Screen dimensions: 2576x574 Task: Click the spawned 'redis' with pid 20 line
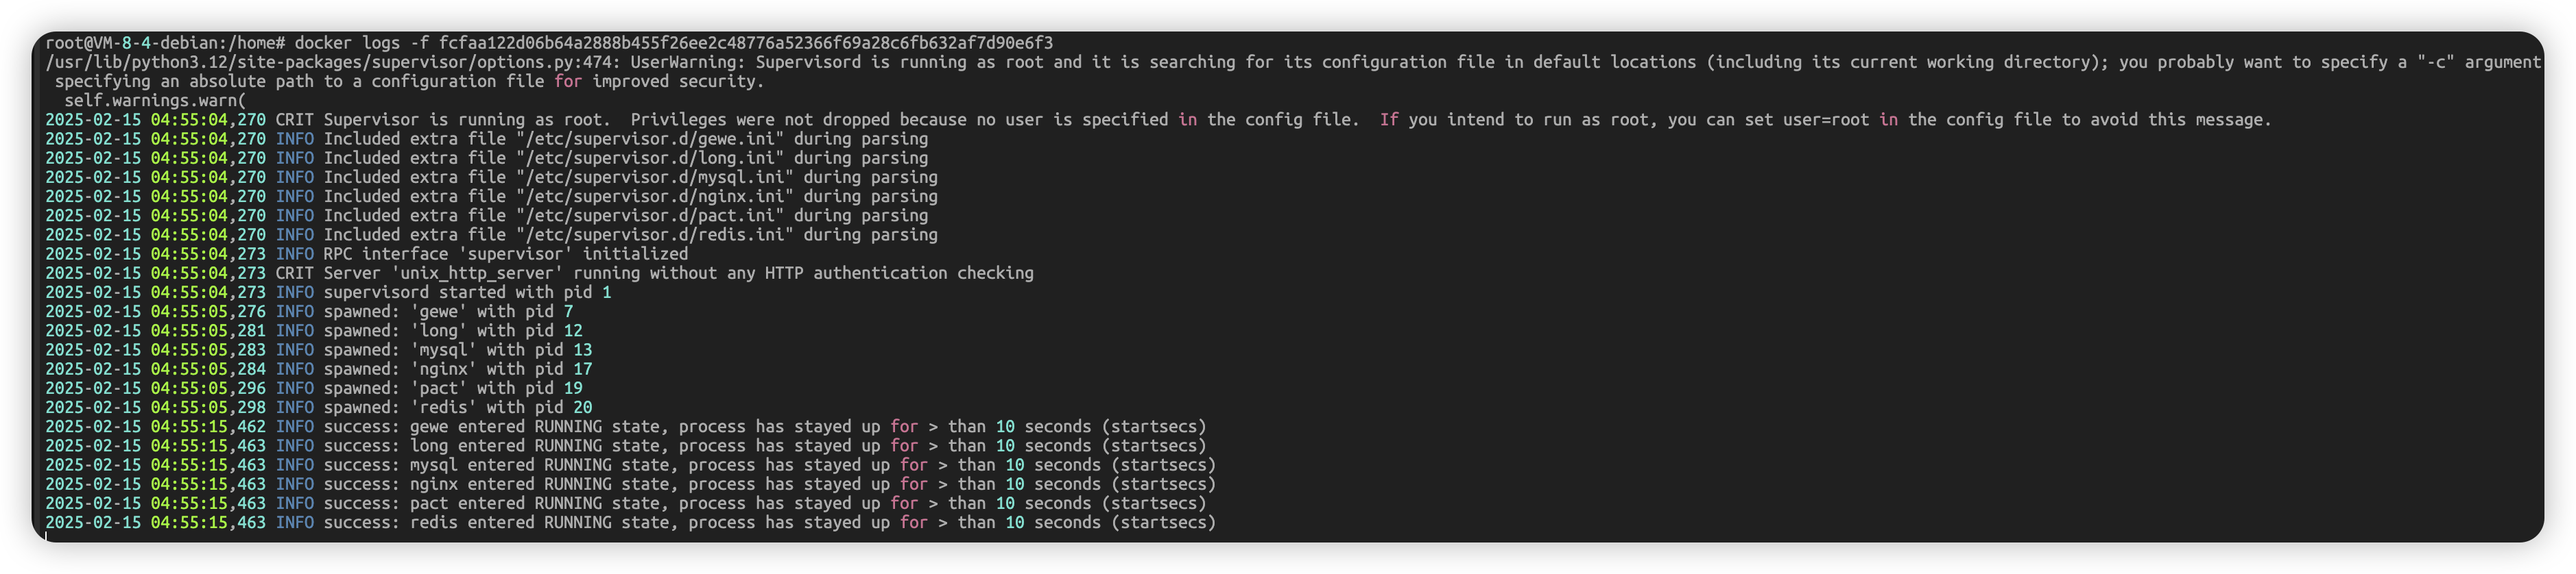(x=457, y=408)
